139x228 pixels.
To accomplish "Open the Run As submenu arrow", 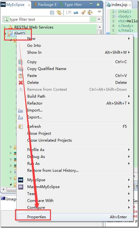I will point(129,164).
